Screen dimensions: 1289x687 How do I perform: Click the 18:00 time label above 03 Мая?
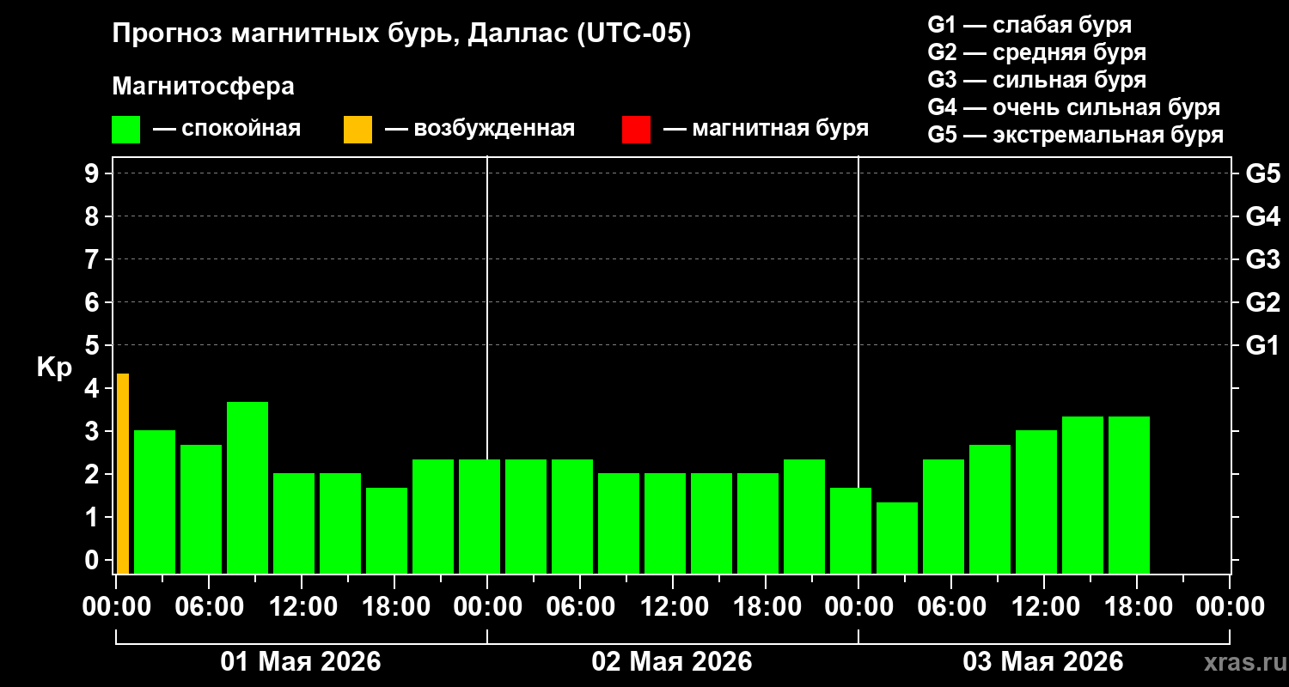(x=1137, y=606)
